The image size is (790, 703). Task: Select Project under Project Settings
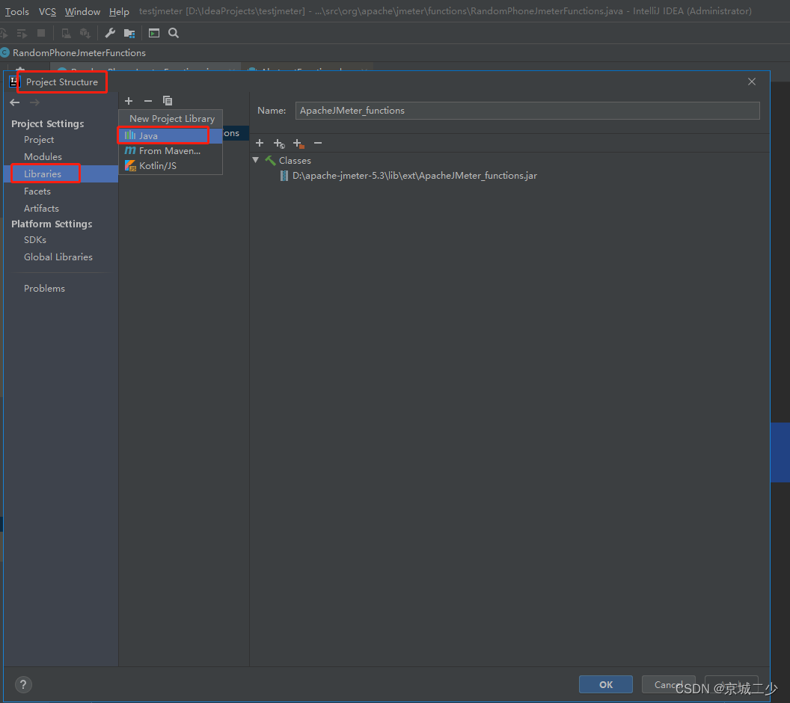[39, 140]
